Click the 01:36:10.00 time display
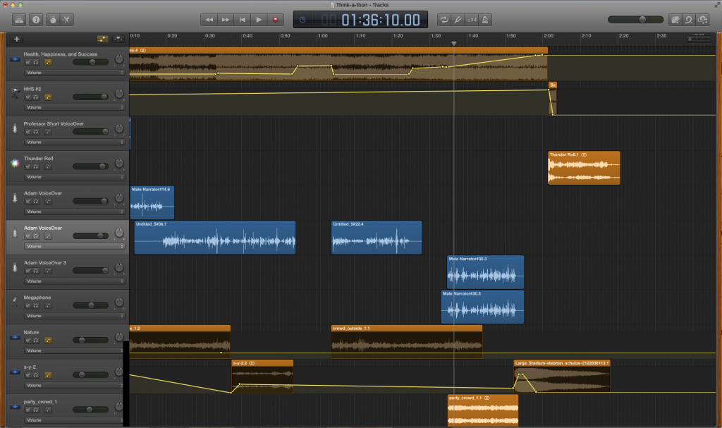 click(x=380, y=20)
